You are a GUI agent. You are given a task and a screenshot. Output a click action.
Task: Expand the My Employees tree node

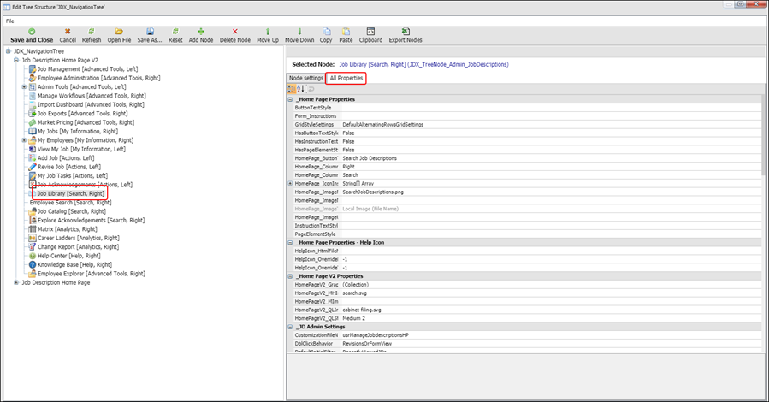coord(25,140)
